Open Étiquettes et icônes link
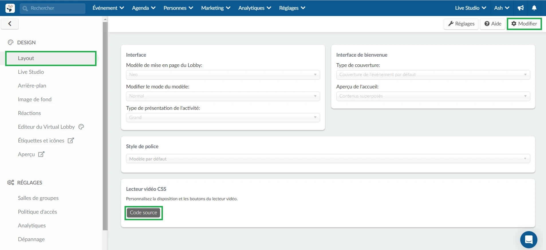546x250 pixels. click(x=41, y=140)
